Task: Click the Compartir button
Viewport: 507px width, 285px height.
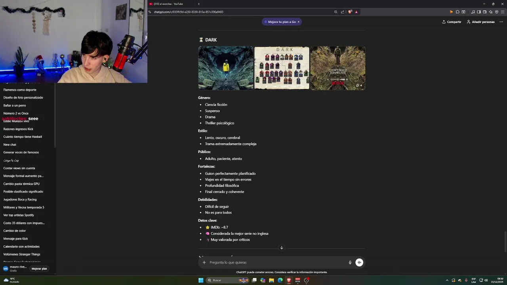Action: point(452,22)
